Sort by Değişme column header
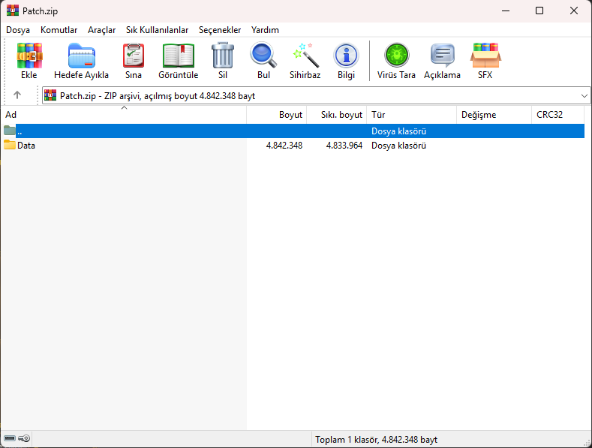 pyautogui.click(x=494, y=115)
